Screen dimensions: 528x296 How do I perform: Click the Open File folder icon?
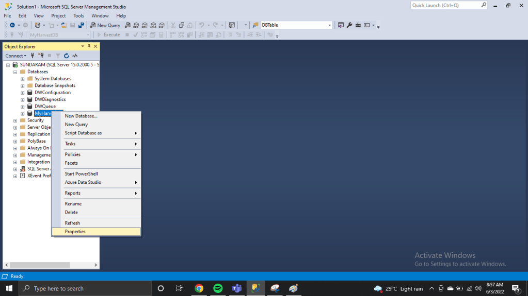click(64, 25)
